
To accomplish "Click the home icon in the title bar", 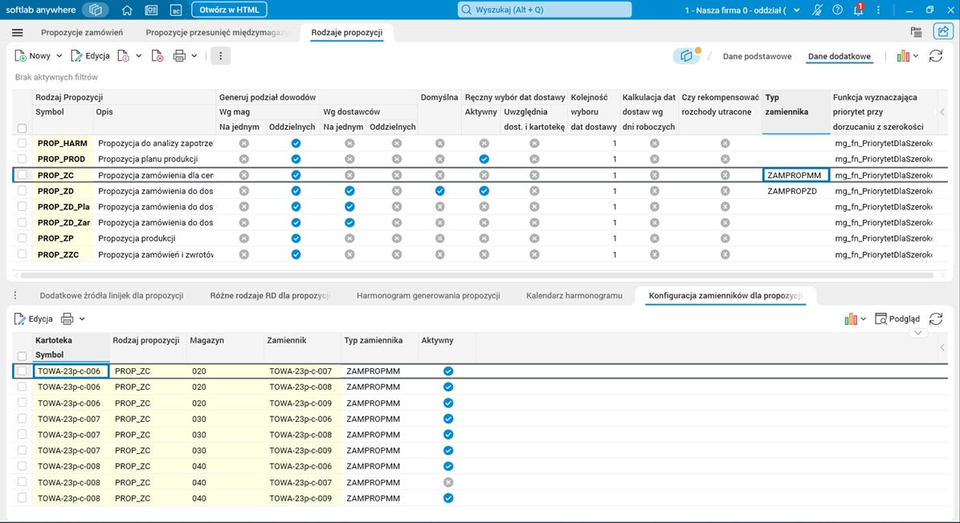I will click(x=127, y=10).
